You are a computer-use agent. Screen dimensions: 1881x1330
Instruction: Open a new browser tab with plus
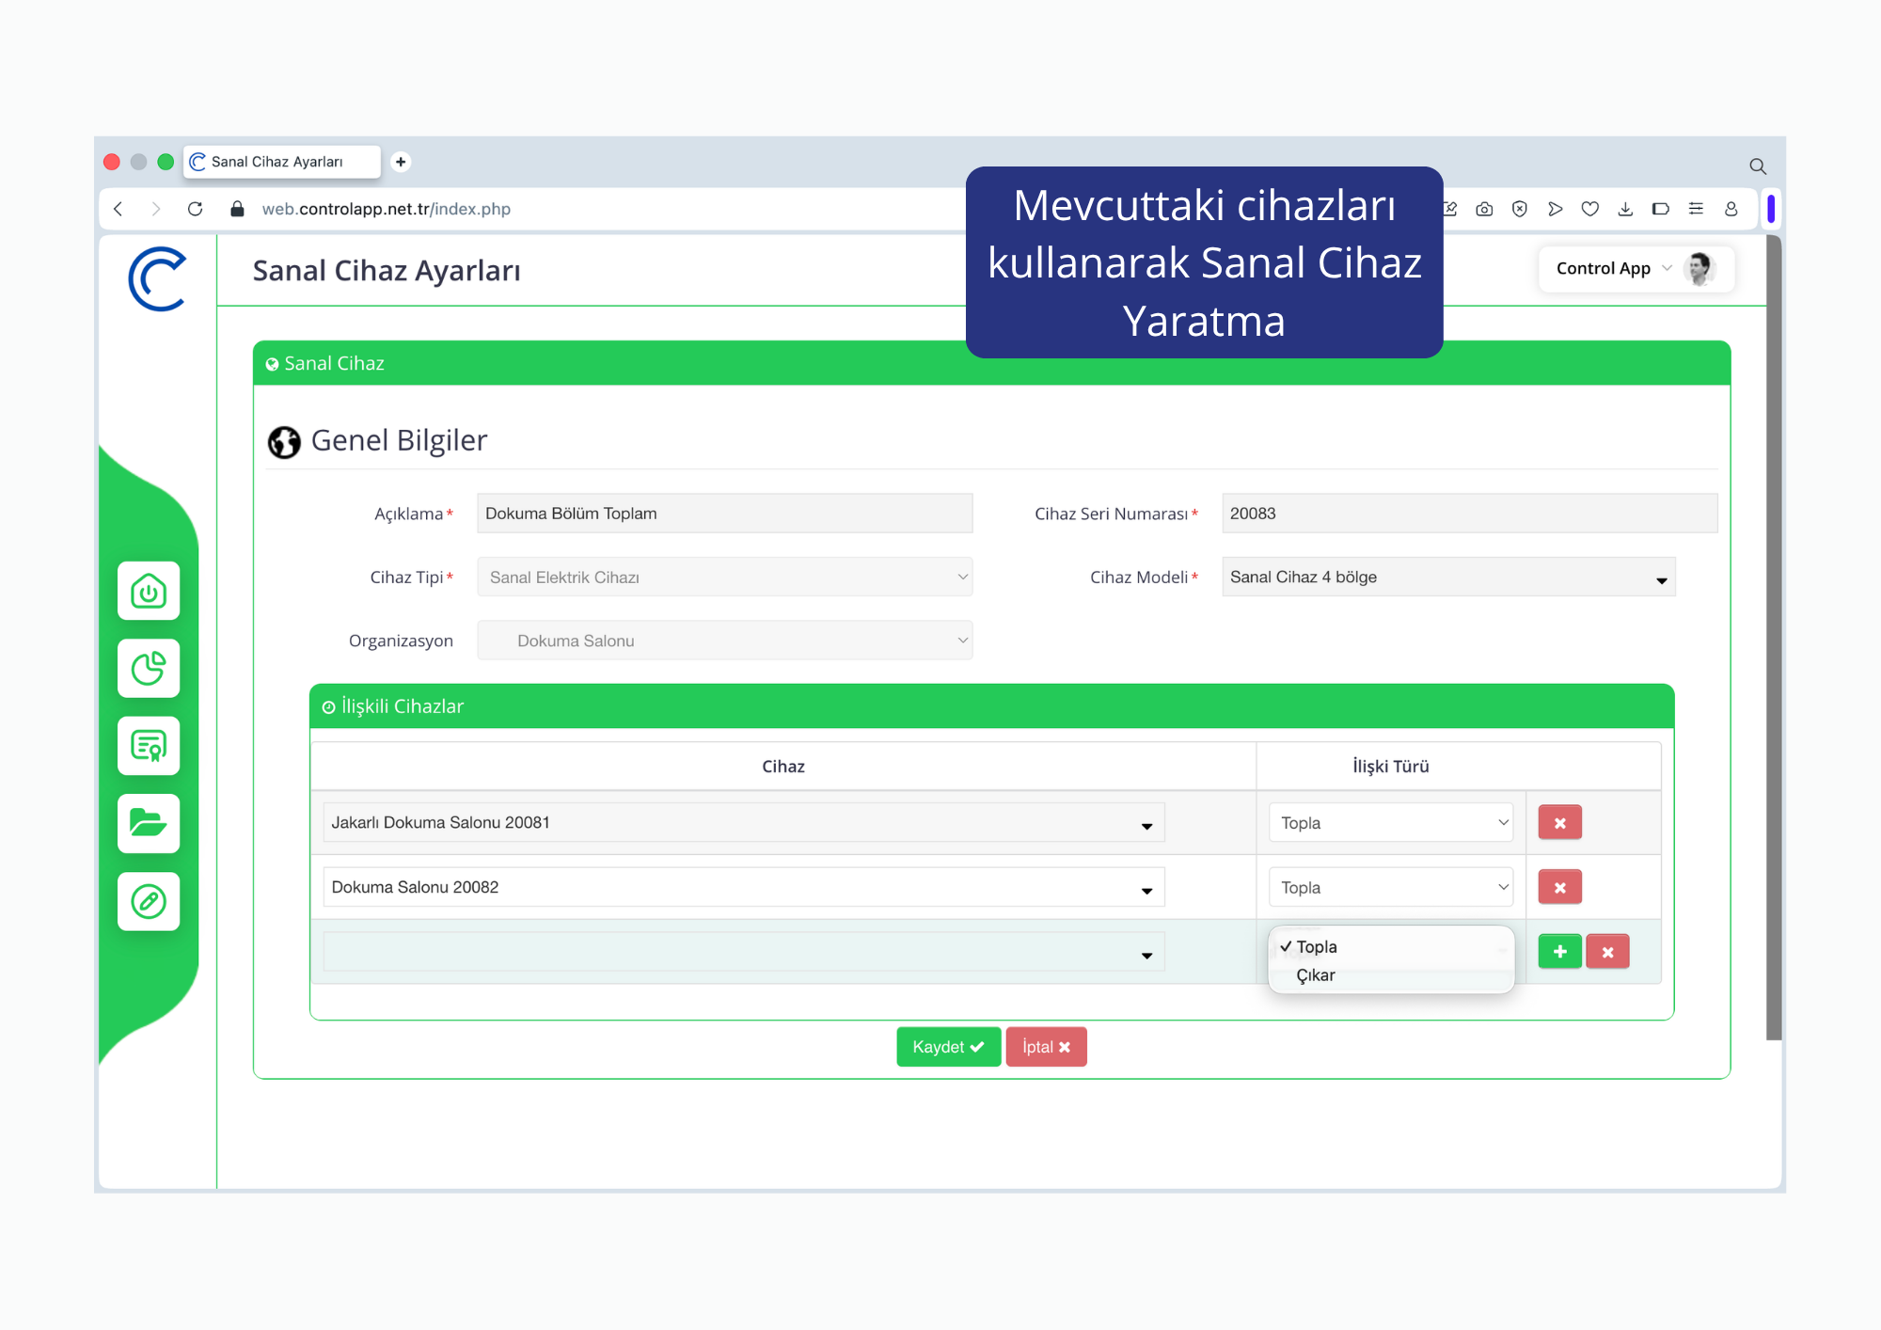click(401, 162)
